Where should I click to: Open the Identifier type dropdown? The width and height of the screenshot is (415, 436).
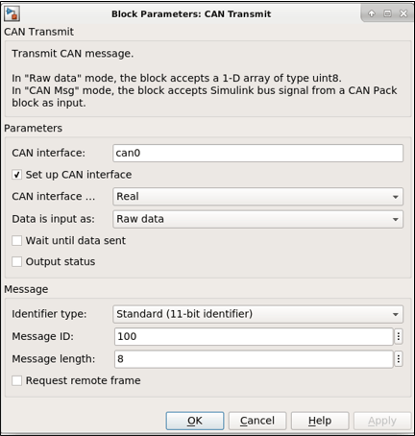pos(257,314)
